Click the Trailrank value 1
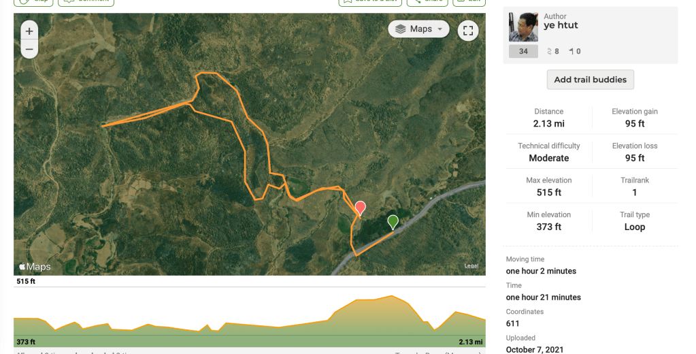696x354 pixels. point(635,193)
